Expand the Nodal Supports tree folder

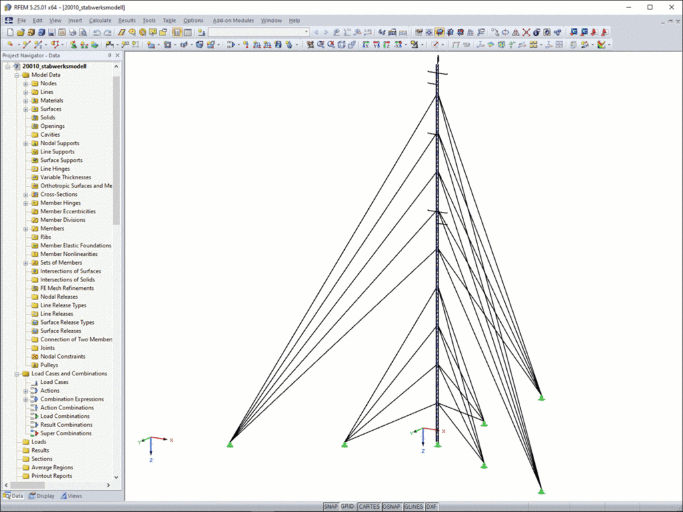click(26, 143)
